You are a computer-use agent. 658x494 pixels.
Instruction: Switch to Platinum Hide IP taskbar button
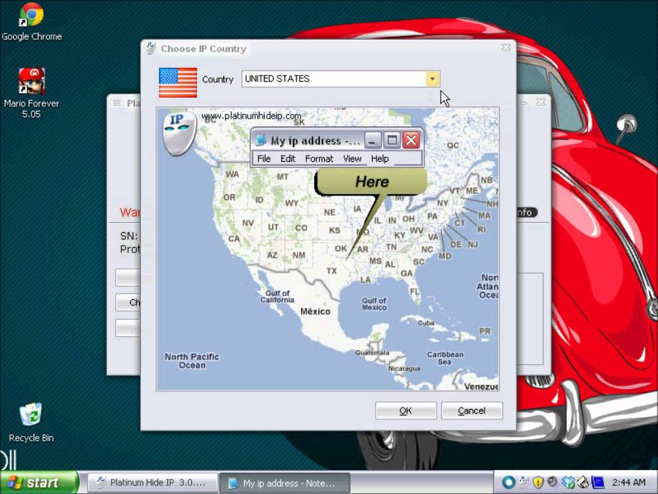[152, 482]
